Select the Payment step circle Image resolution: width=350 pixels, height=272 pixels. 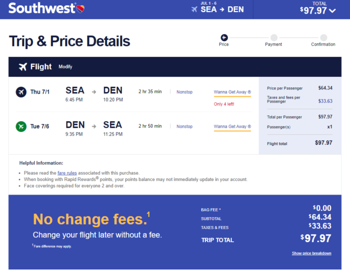274,37
